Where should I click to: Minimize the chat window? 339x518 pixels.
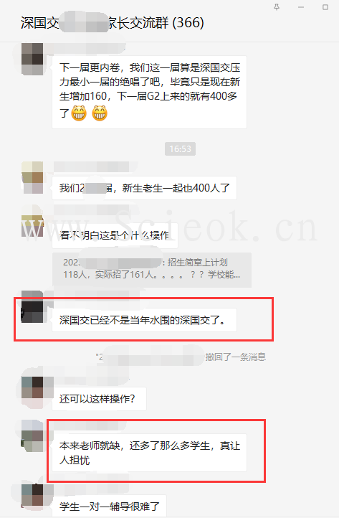[x=301, y=7]
